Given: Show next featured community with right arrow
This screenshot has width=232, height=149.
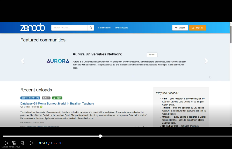Looking at the screenshot, I should (206, 61).
